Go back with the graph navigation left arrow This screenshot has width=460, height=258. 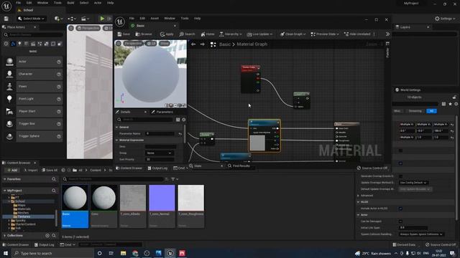point(193,44)
